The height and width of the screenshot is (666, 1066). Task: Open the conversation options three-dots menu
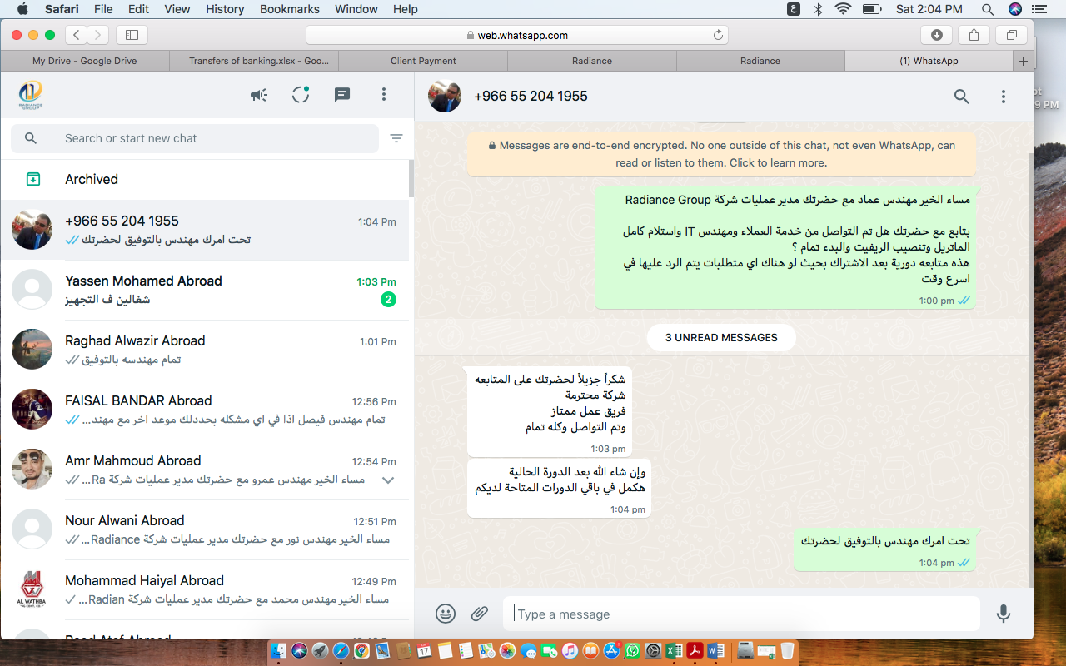[1004, 97]
